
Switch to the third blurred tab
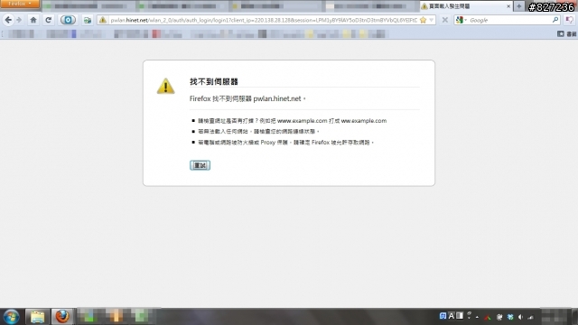pyautogui.click(x=276, y=6)
